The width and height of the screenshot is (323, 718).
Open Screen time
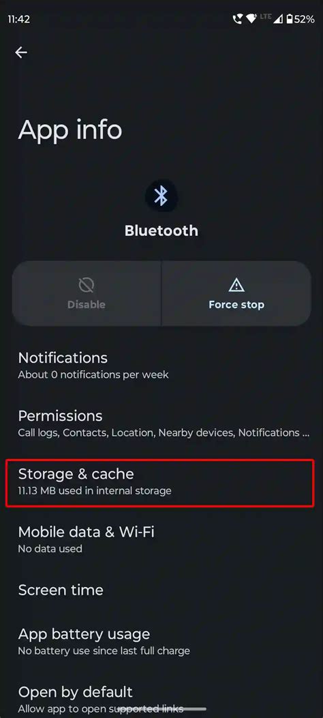tap(161, 590)
